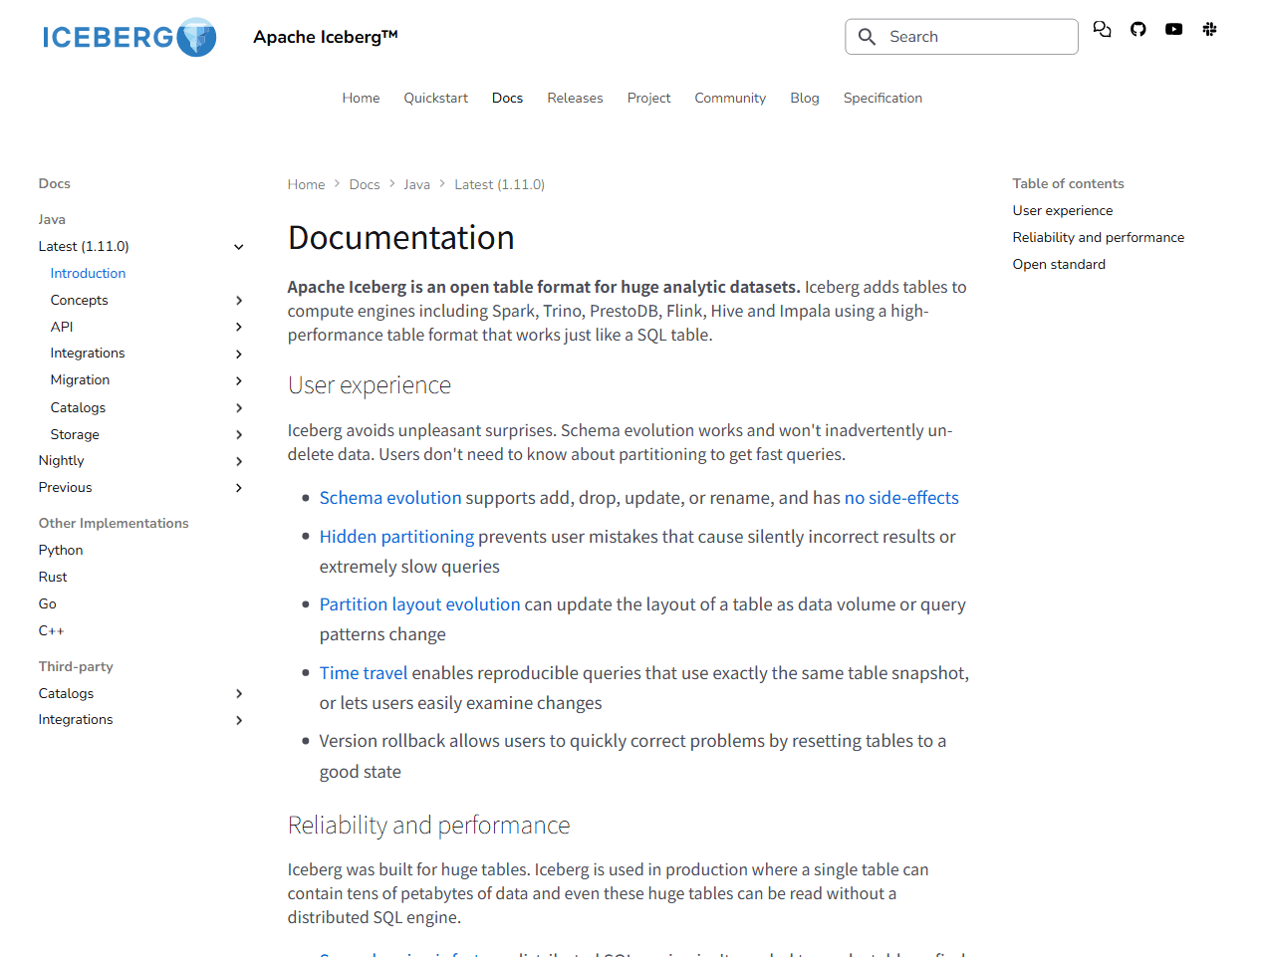Screen dimensions: 1261x957
Task: Collapse the Latest (1.11.0) section chevron
Action: (239, 247)
